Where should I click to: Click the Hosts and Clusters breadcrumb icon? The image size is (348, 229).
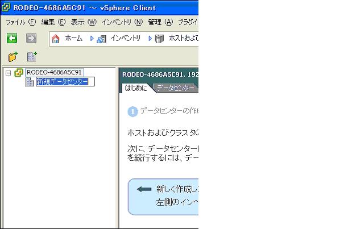pos(159,39)
